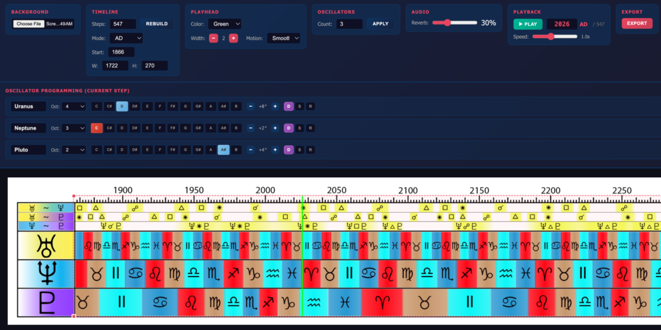661x330 pixels.
Task: Increase playhead width with plus button
Action: pos(233,39)
